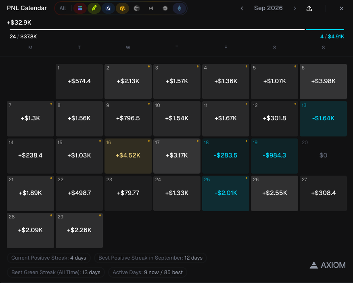Open the day 25 loss cell -$2.01K

tap(226, 193)
